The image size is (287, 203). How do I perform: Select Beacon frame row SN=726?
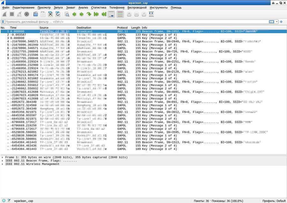143,52
